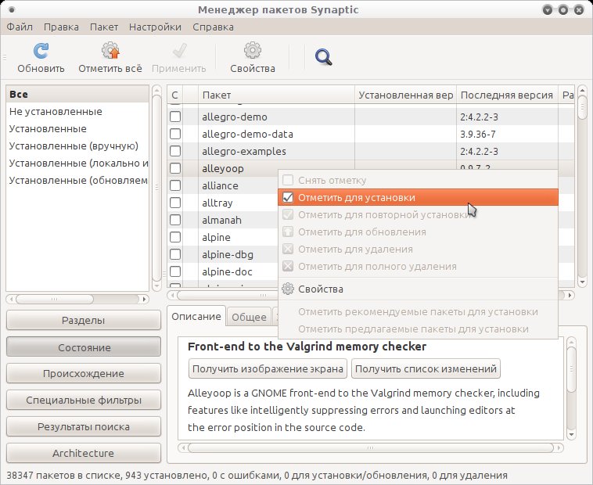This screenshot has height=485, width=593.
Task: Open the Пакет menu
Action: (x=104, y=27)
